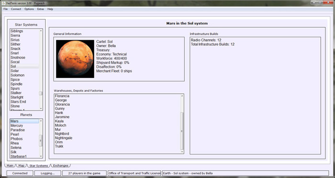Click the Mars planet image

pyautogui.click(x=75, y=59)
